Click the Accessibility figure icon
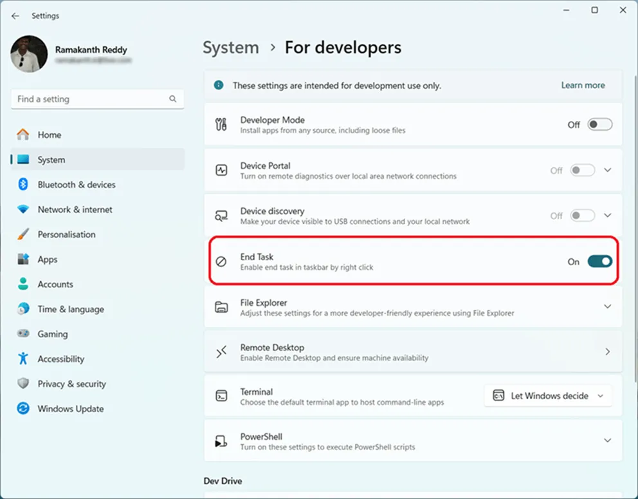This screenshot has height=499, width=638. click(24, 359)
